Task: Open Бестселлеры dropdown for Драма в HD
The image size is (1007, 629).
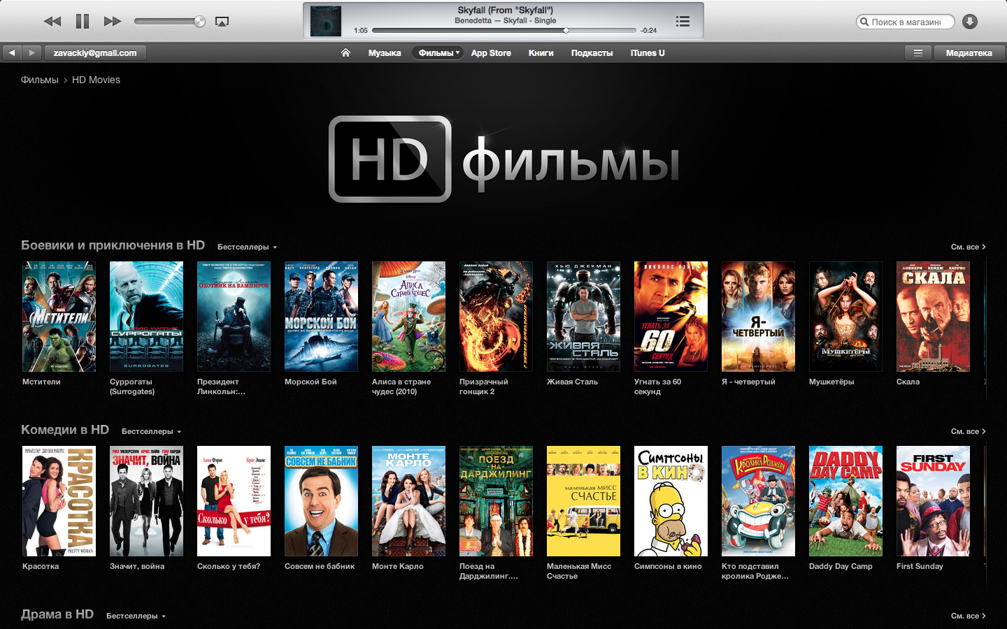Action: pos(136,616)
